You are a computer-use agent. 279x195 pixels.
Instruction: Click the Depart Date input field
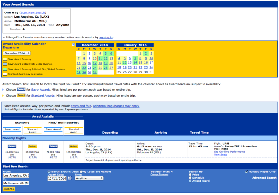[57, 178]
